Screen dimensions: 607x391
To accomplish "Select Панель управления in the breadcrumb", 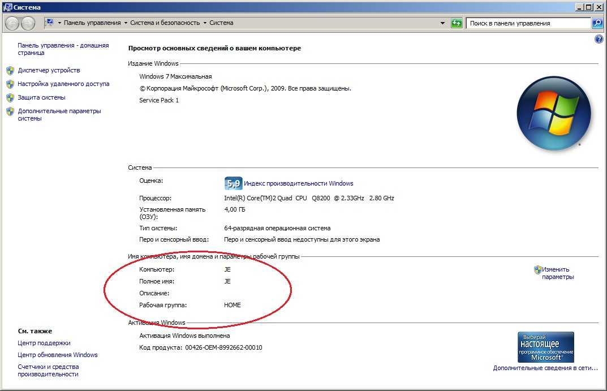I will coord(92,23).
